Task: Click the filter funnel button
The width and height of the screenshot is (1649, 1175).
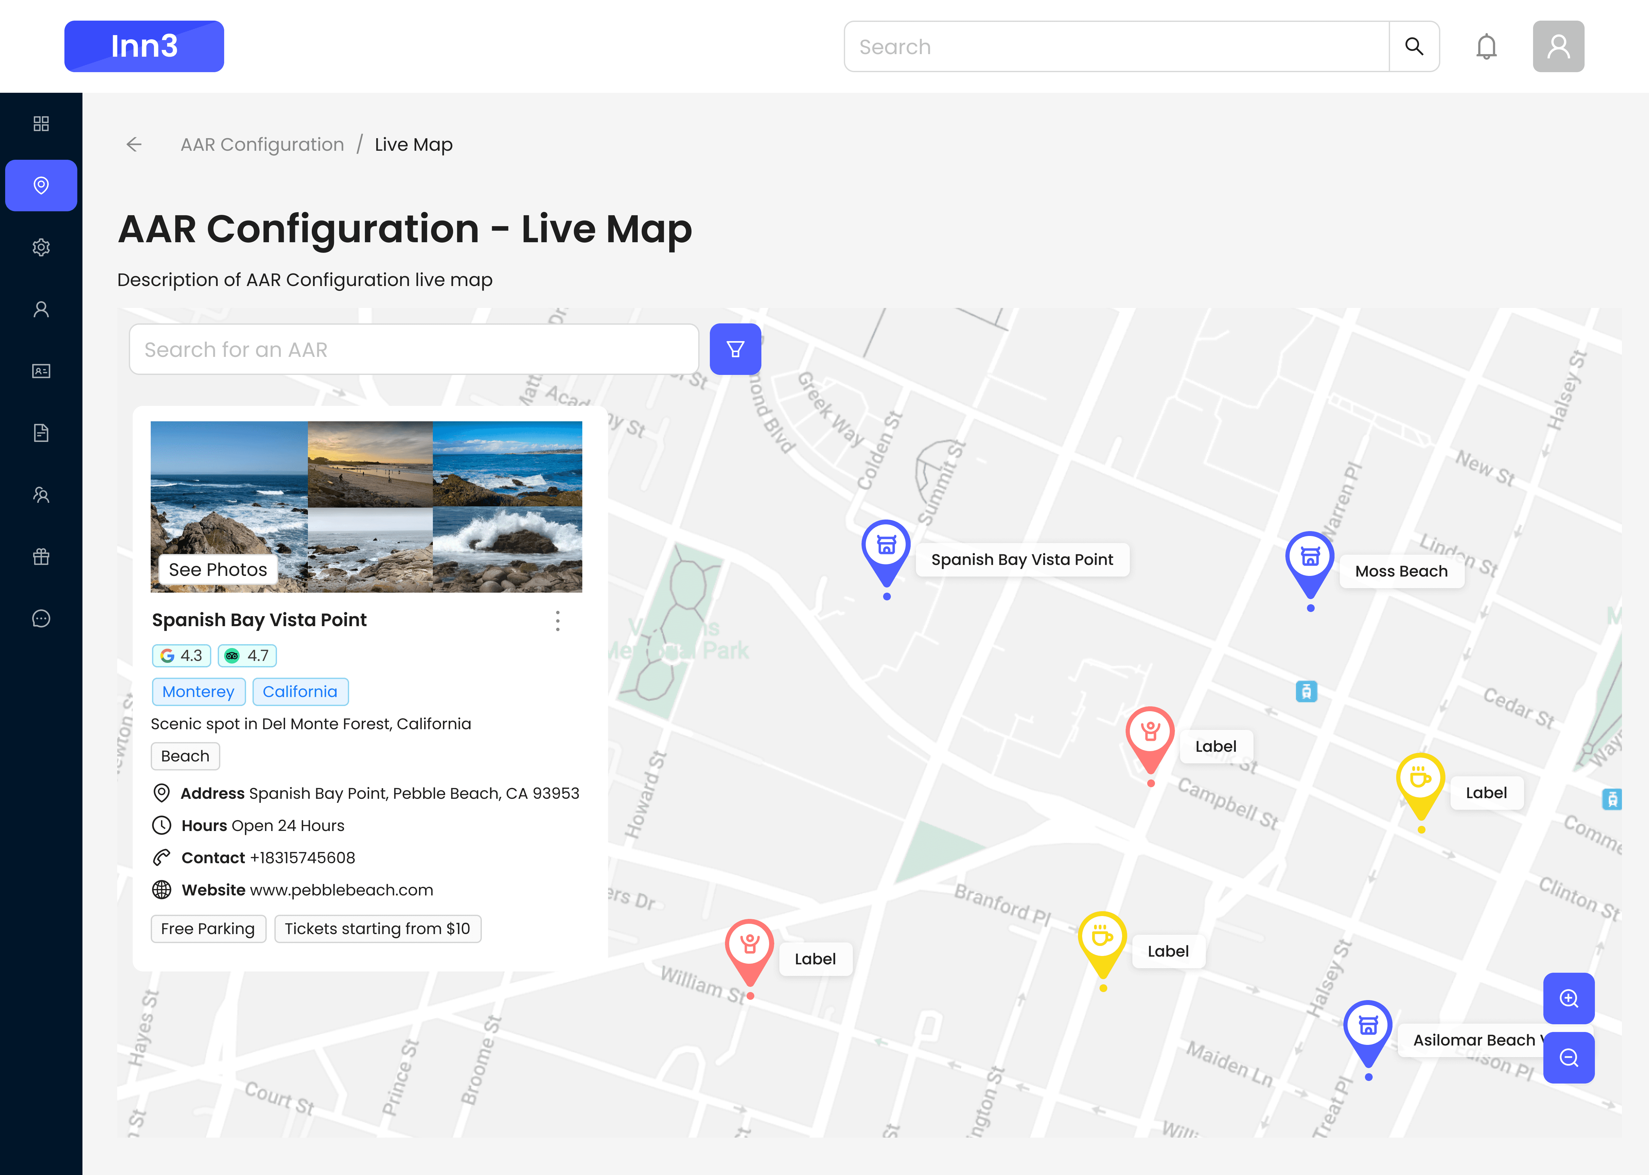Action: [x=735, y=349]
